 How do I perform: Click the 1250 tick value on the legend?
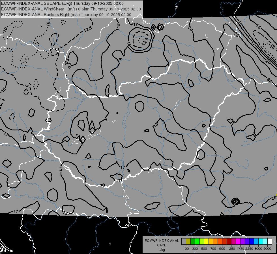[x=231, y=249]
